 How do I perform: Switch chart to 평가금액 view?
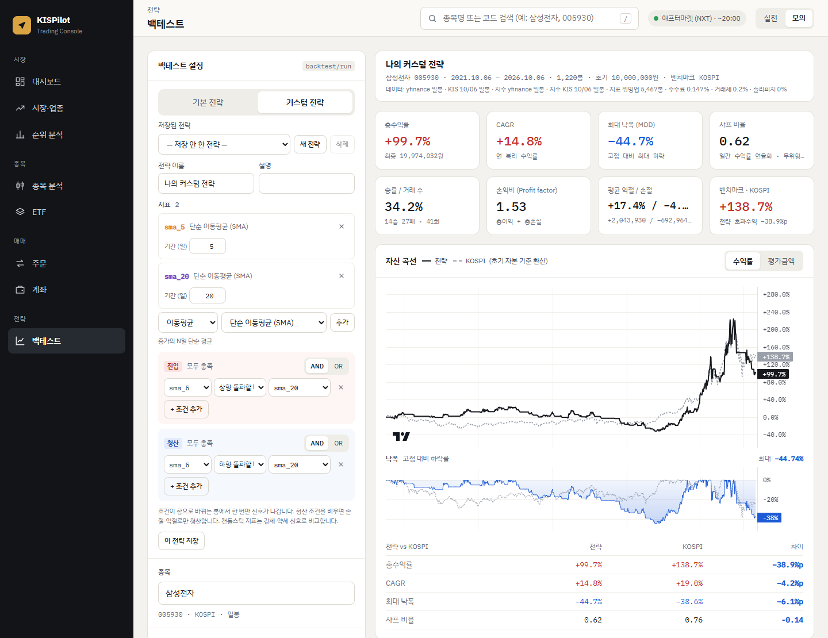(x=781, y=261)
